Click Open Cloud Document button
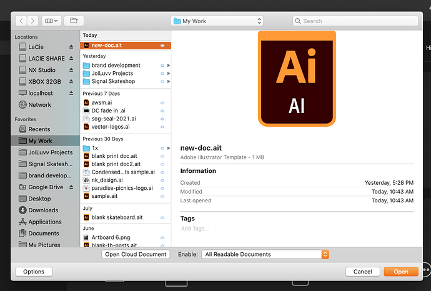 point(136,254)
